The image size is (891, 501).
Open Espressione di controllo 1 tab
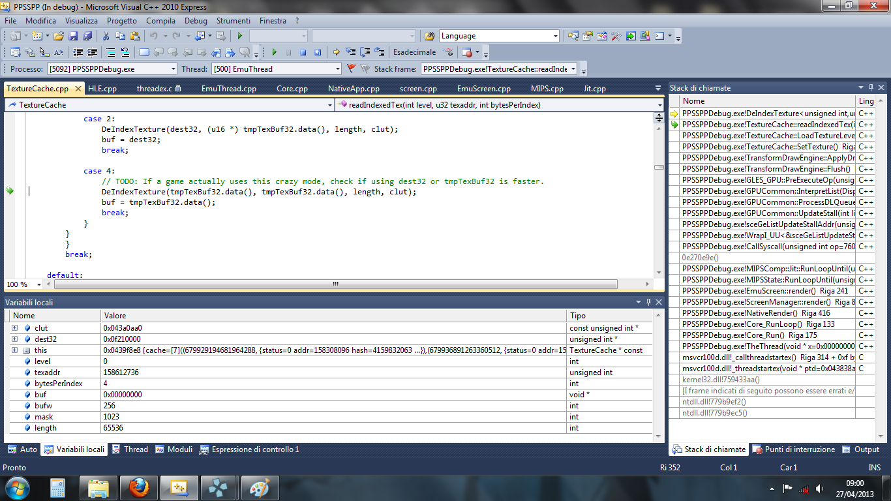[249, 449]
